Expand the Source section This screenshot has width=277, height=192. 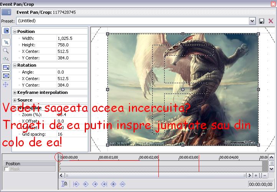[15, 100]
